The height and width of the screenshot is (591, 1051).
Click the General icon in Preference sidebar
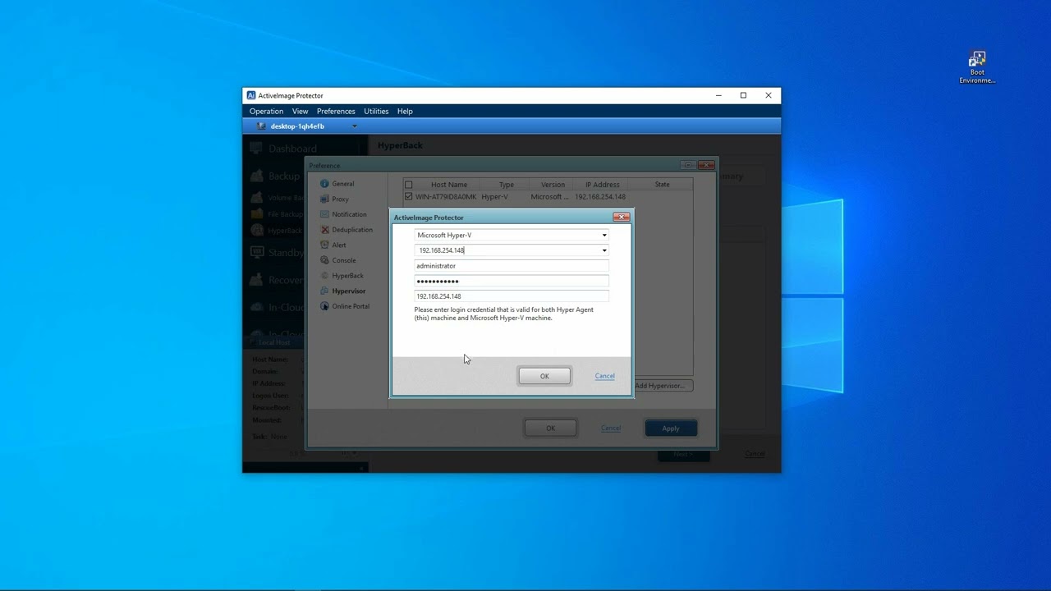pyautogui.click(x=324, y=184)
